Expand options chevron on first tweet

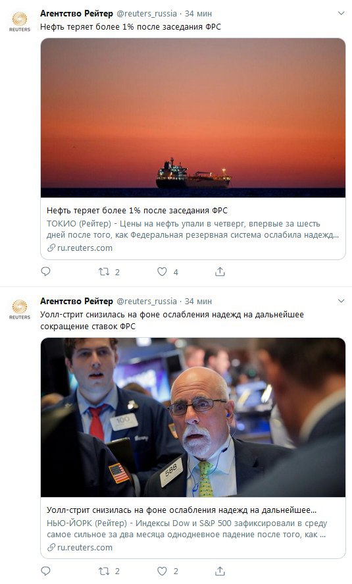point(341,13)
